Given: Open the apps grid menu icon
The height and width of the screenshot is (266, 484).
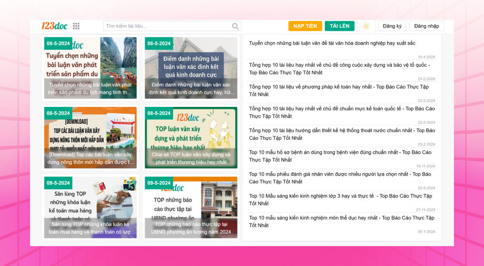Looking at the screenshot, I should (76, 26).
